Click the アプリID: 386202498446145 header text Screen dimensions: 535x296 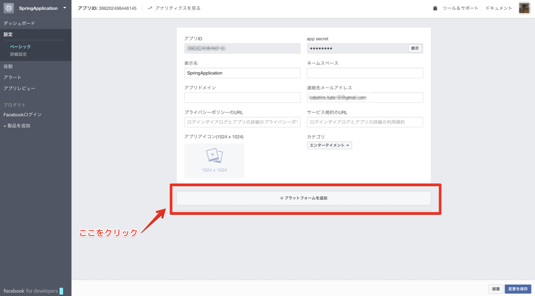click(x=107, y=8)
